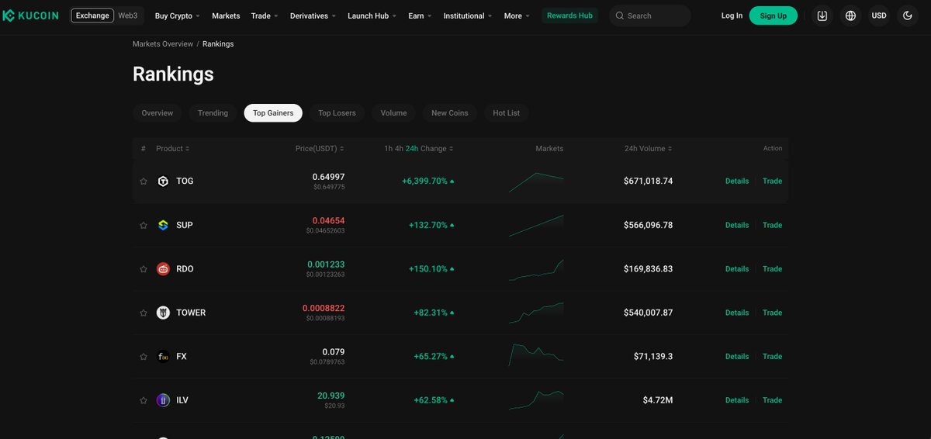Favorite TOWER with the star
The height and width of the screenshot is (439, 931).
pos(144,313)
